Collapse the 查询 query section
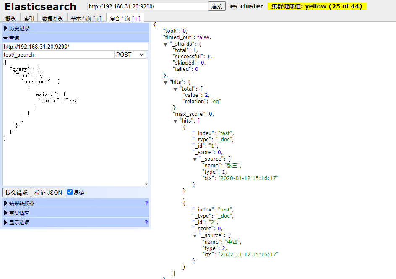Viewport: 396px width, 279px height. click(x=76, y=38)
